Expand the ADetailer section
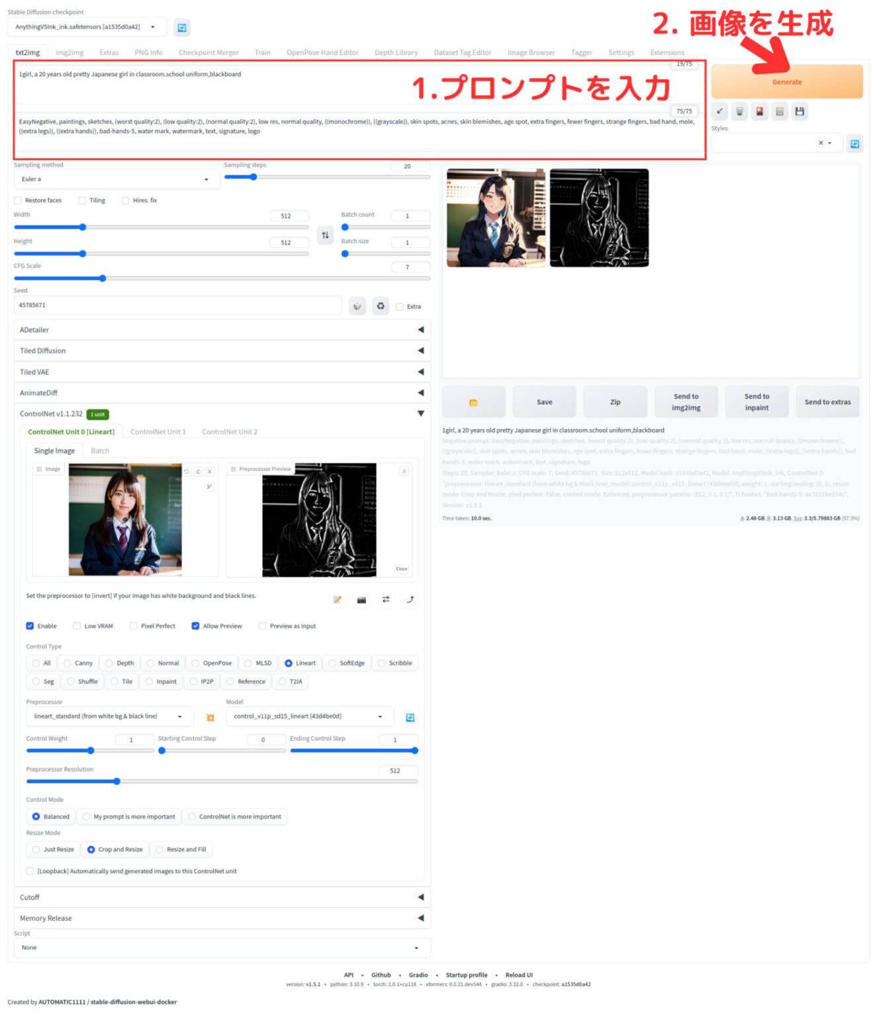The height and width of the screenshot is (1016, 877). [x=422, y=329]
